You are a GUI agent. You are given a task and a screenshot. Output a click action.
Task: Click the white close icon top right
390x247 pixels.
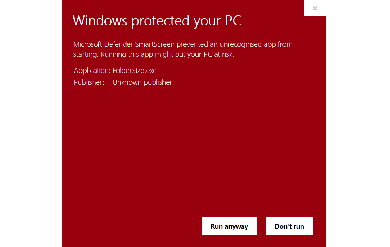pos(315,8)
